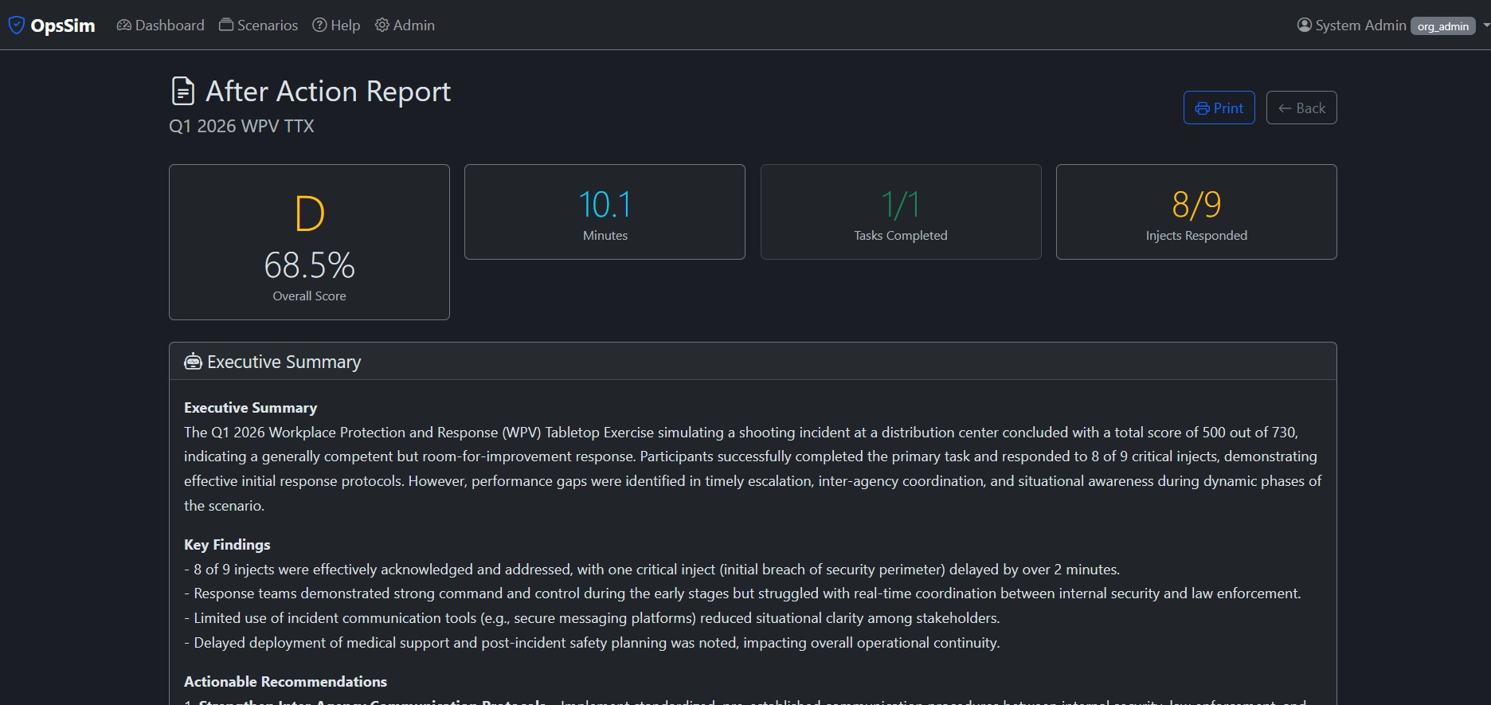The image size is (1491, 705).
Task: Click the Injects Responded label
Action: (x=1196, y=235)
